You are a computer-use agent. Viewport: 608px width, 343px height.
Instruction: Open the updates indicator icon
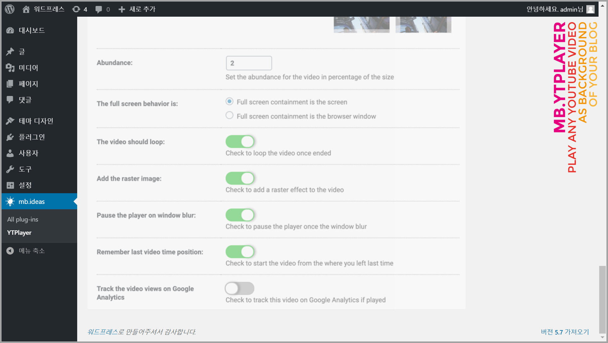76,9
